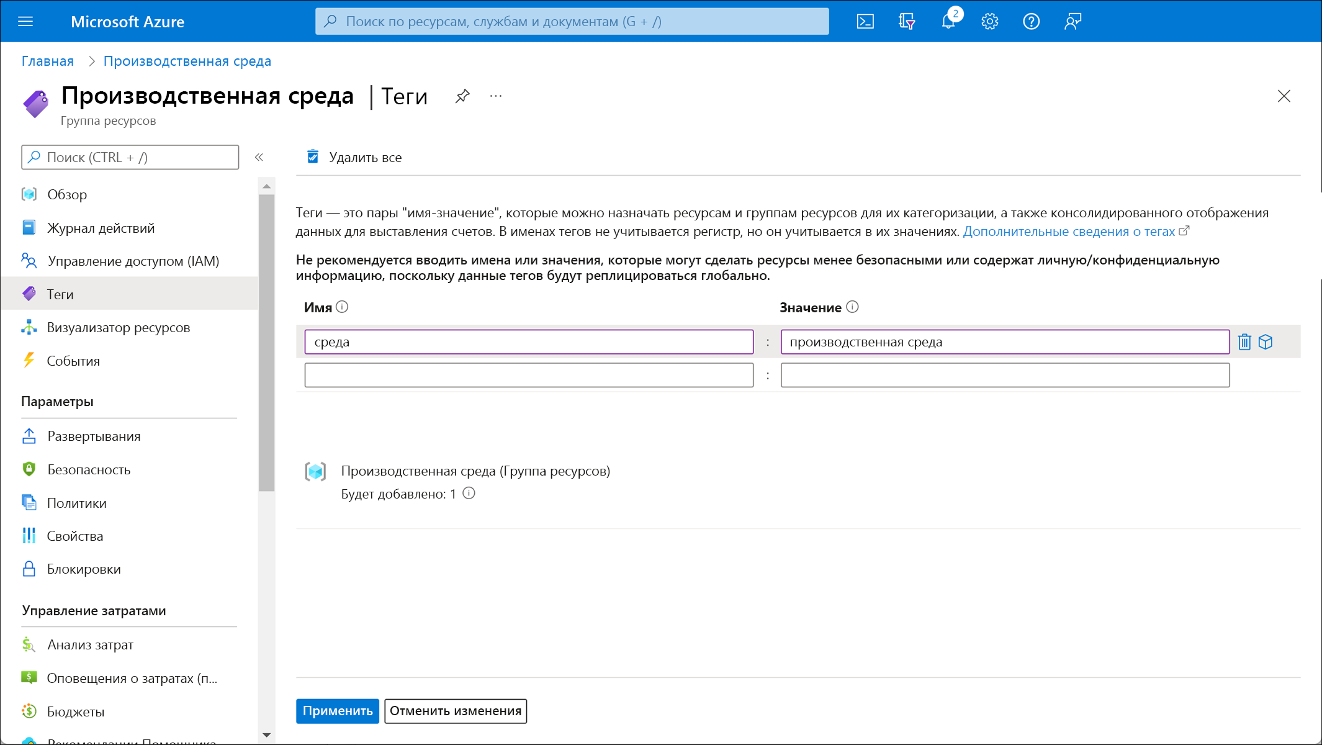Viewport: 1322px width, 745px height.
Task: Go to Главная breadcrumb
Action: [x=48, y=61]
